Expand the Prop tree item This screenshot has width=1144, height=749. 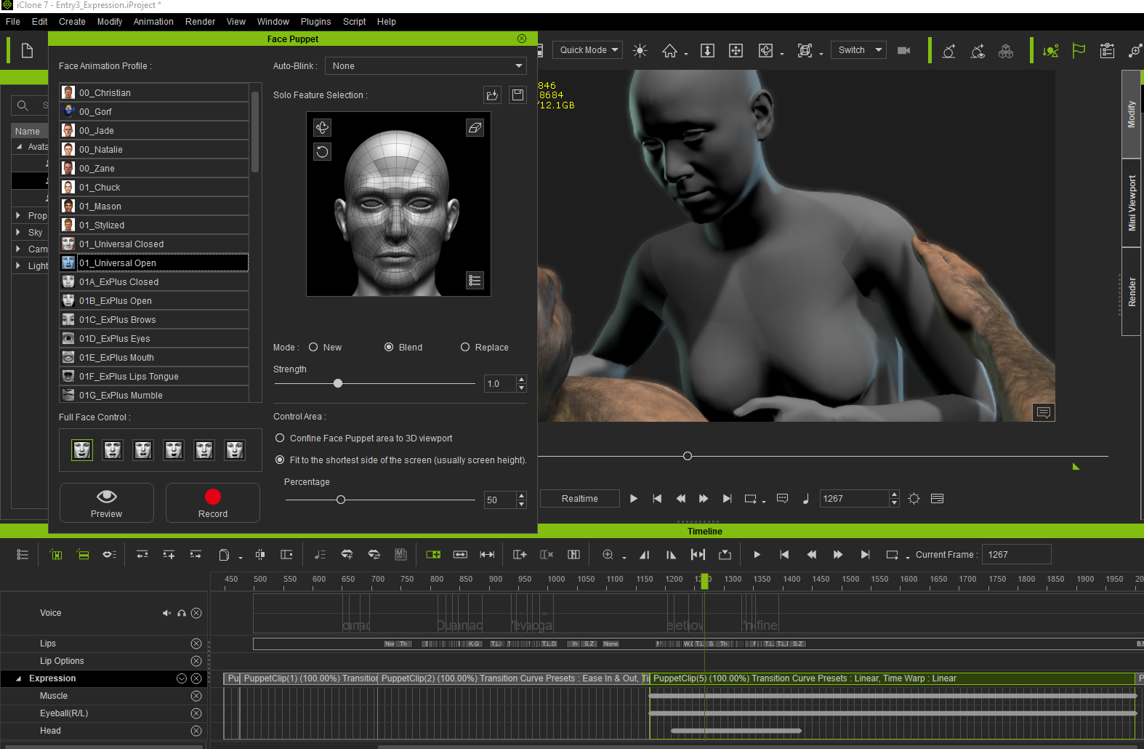pos(18,215)
